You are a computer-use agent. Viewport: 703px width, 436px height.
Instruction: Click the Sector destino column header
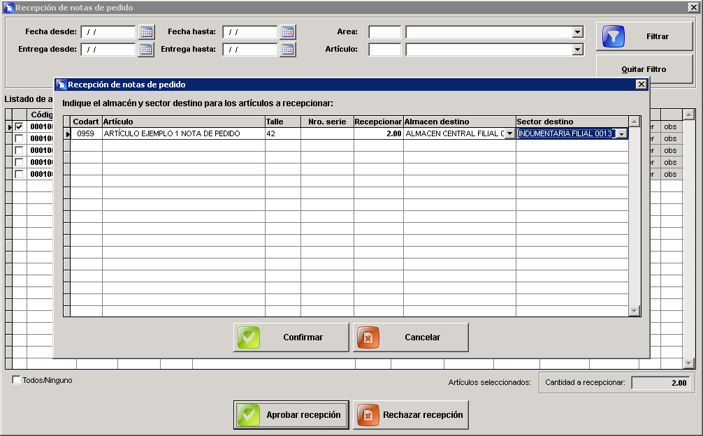click(572, 122)
